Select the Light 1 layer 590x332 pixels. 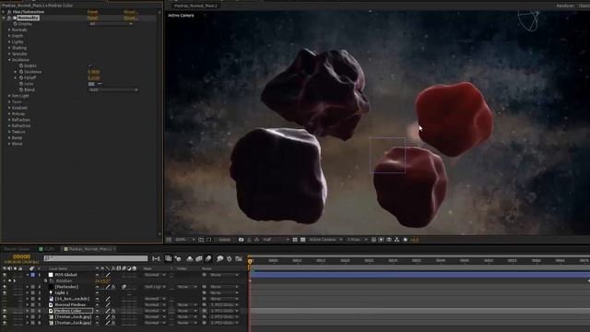coord(62,292)
